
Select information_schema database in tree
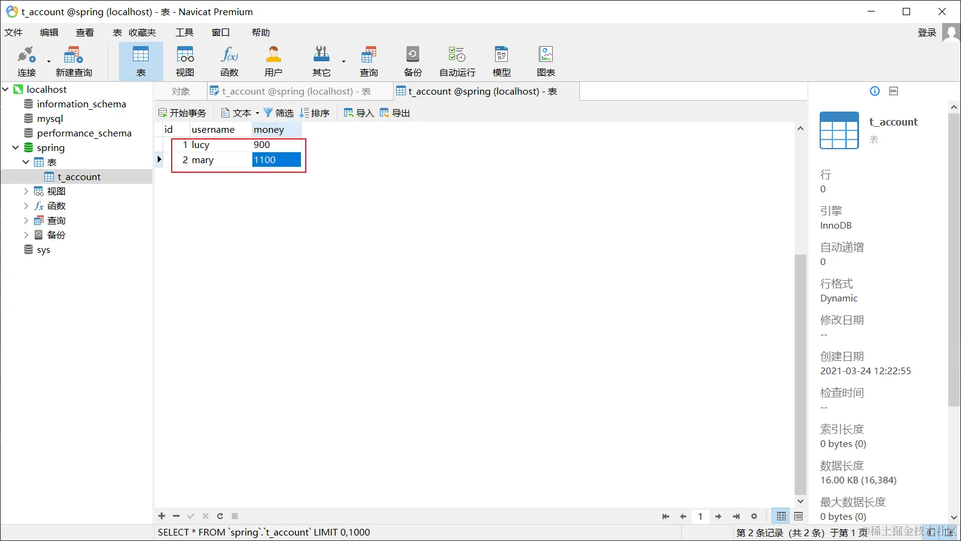point(81,104)
